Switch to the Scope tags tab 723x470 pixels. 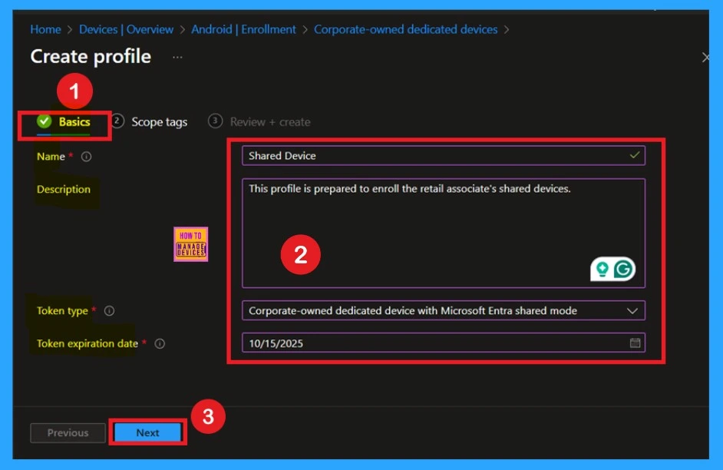point(150,122)
